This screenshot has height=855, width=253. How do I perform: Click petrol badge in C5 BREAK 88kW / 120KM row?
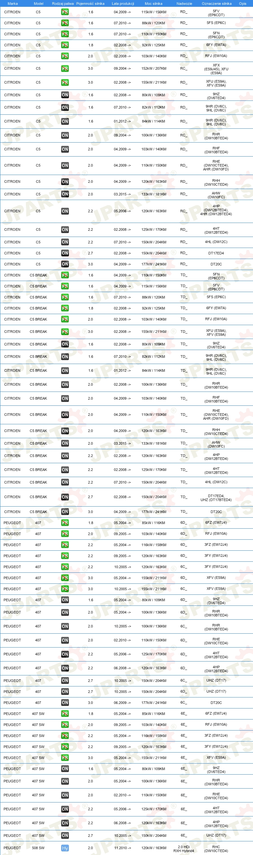65,297
